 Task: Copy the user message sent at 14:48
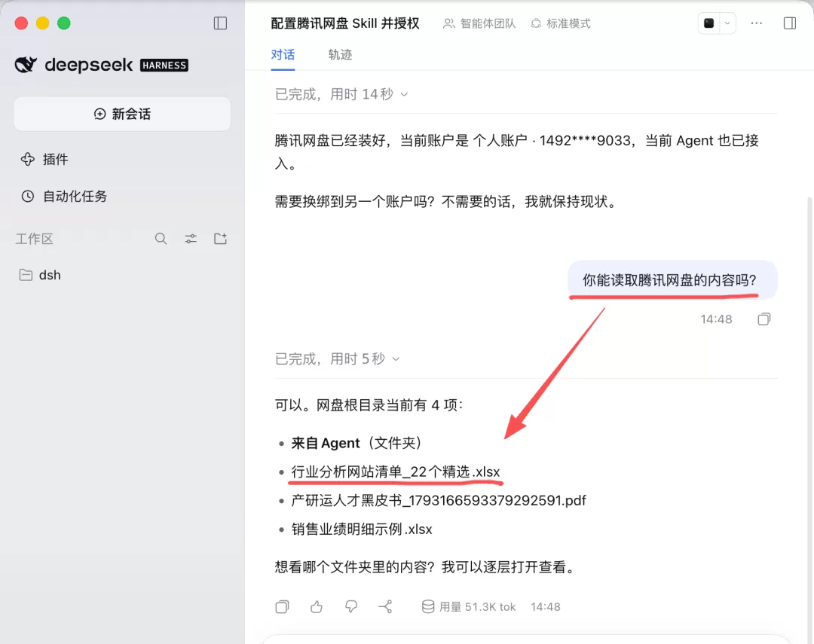(764, 319)
